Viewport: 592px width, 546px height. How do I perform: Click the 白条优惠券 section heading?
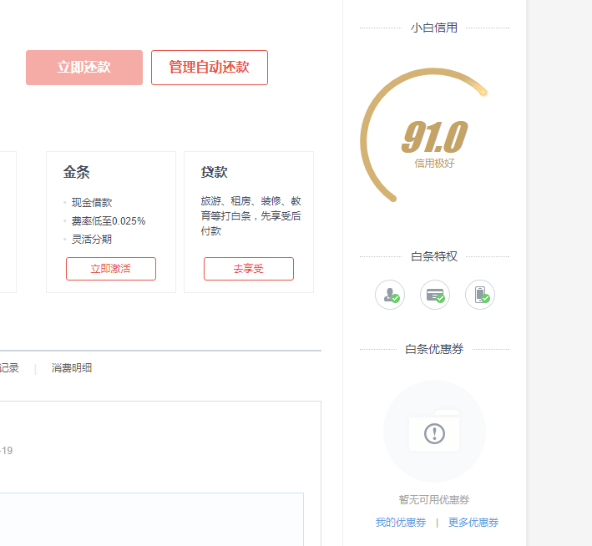pos(434,349)
